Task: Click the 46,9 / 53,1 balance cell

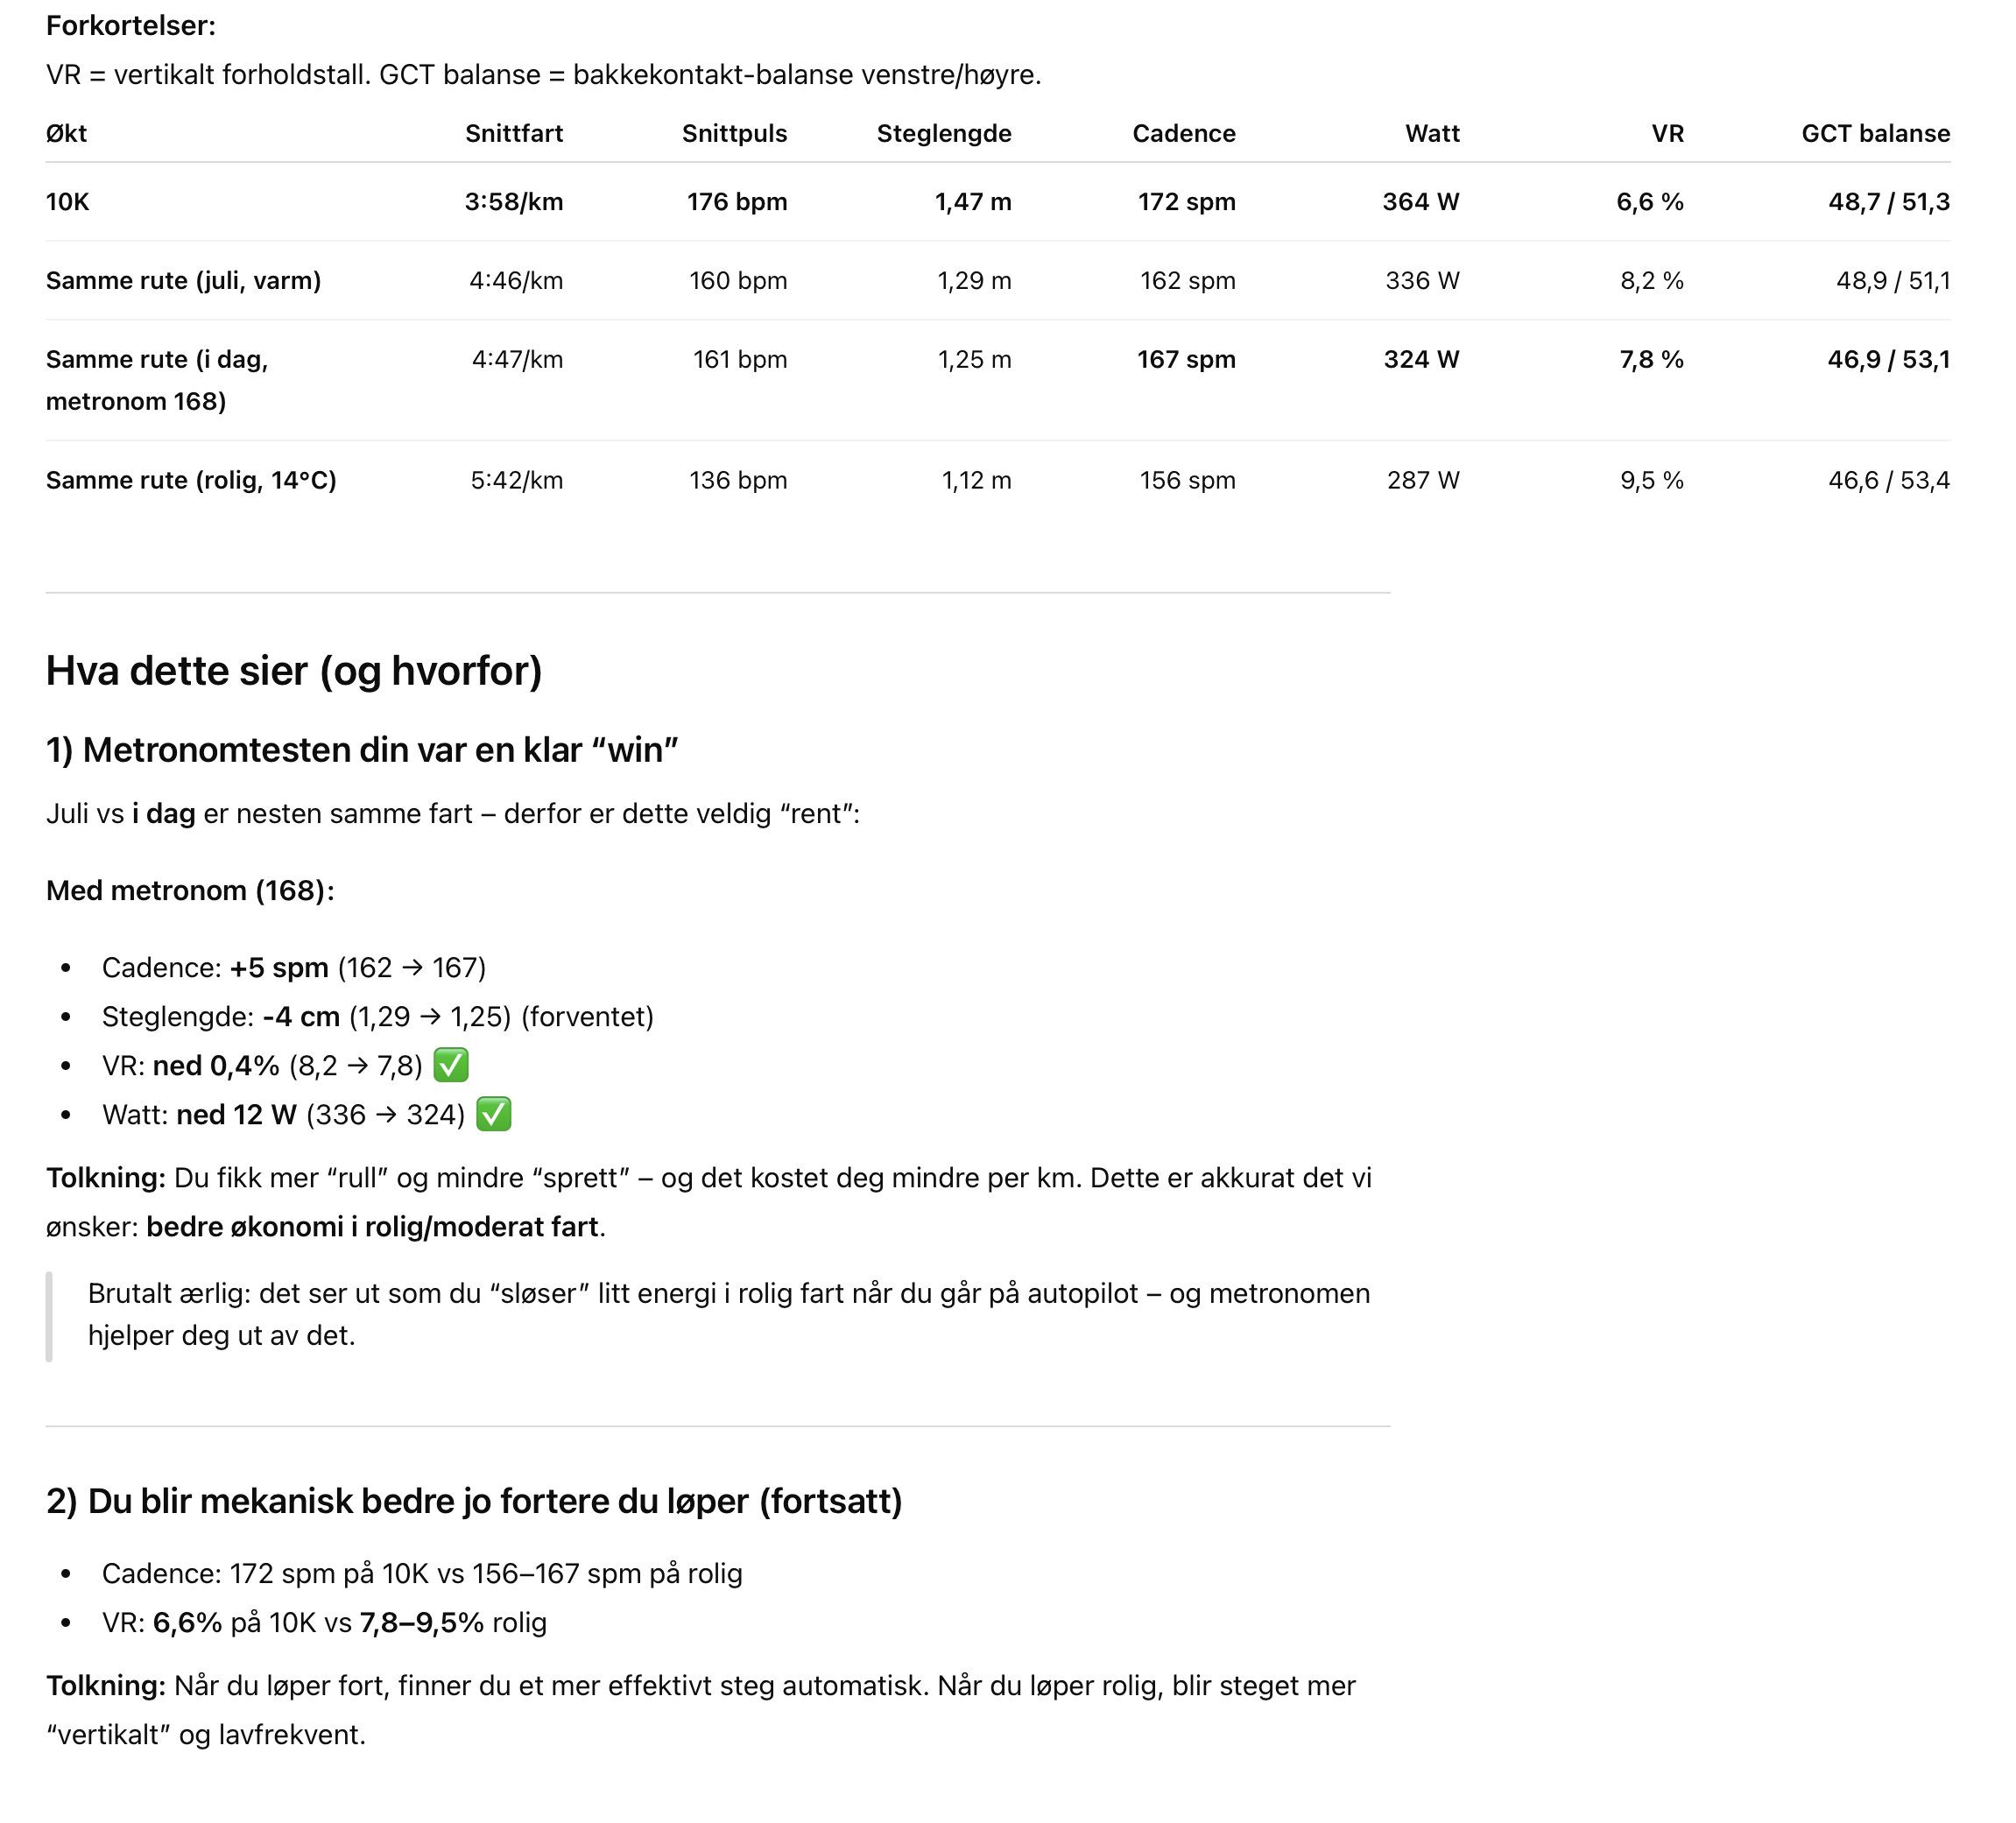Action: [1888, 359]
